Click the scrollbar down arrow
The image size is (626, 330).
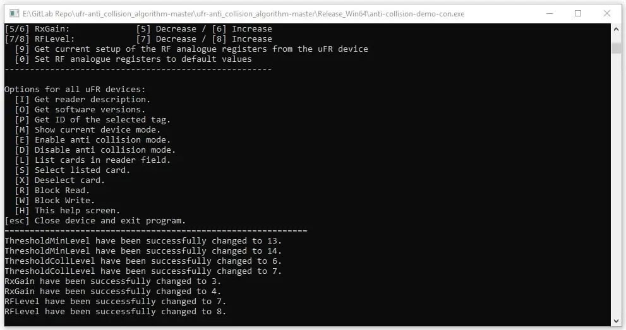pyautogui.click(x=616, y=321)
